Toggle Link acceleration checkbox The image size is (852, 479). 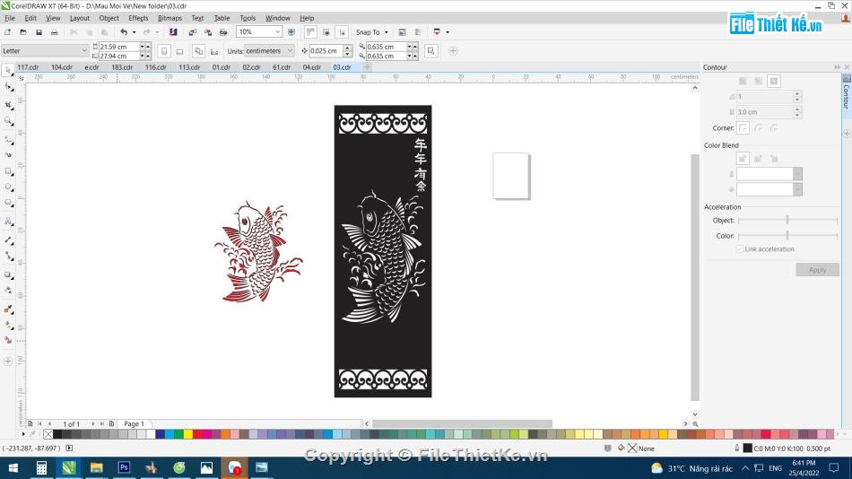[x=740, y=249]
